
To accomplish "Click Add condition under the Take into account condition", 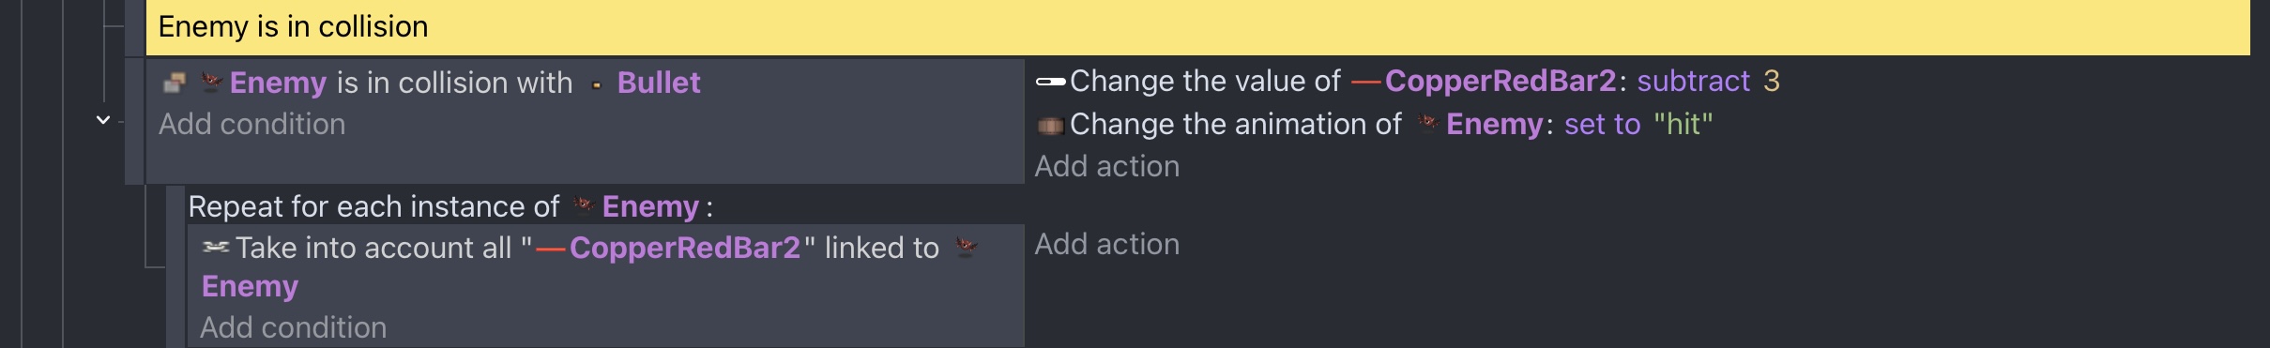I will tap(293, 327).
